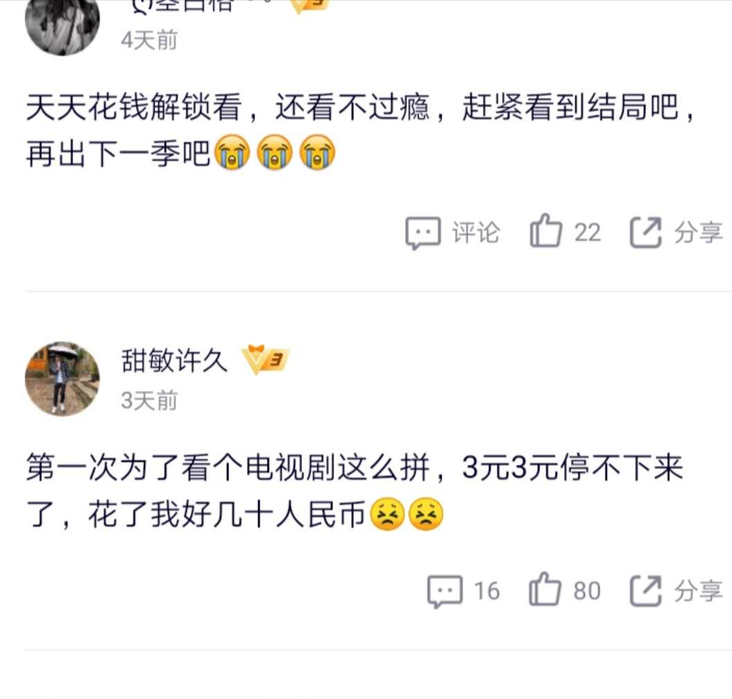Tap the 分享 label on second review
The height and width of the screenshot is (699, 732).
(699, 591)
